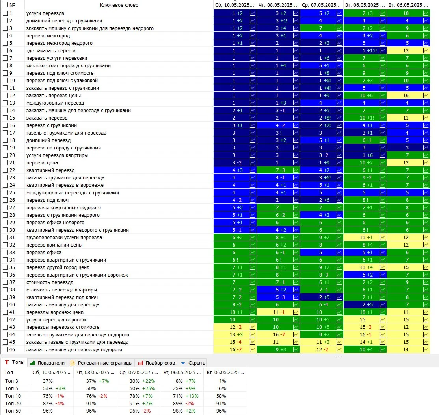The image size is (439, 415).
Task: Open chart icon for 'стоимость переезда' under Чт, 08.05.2025
Action: click(296, 282)
